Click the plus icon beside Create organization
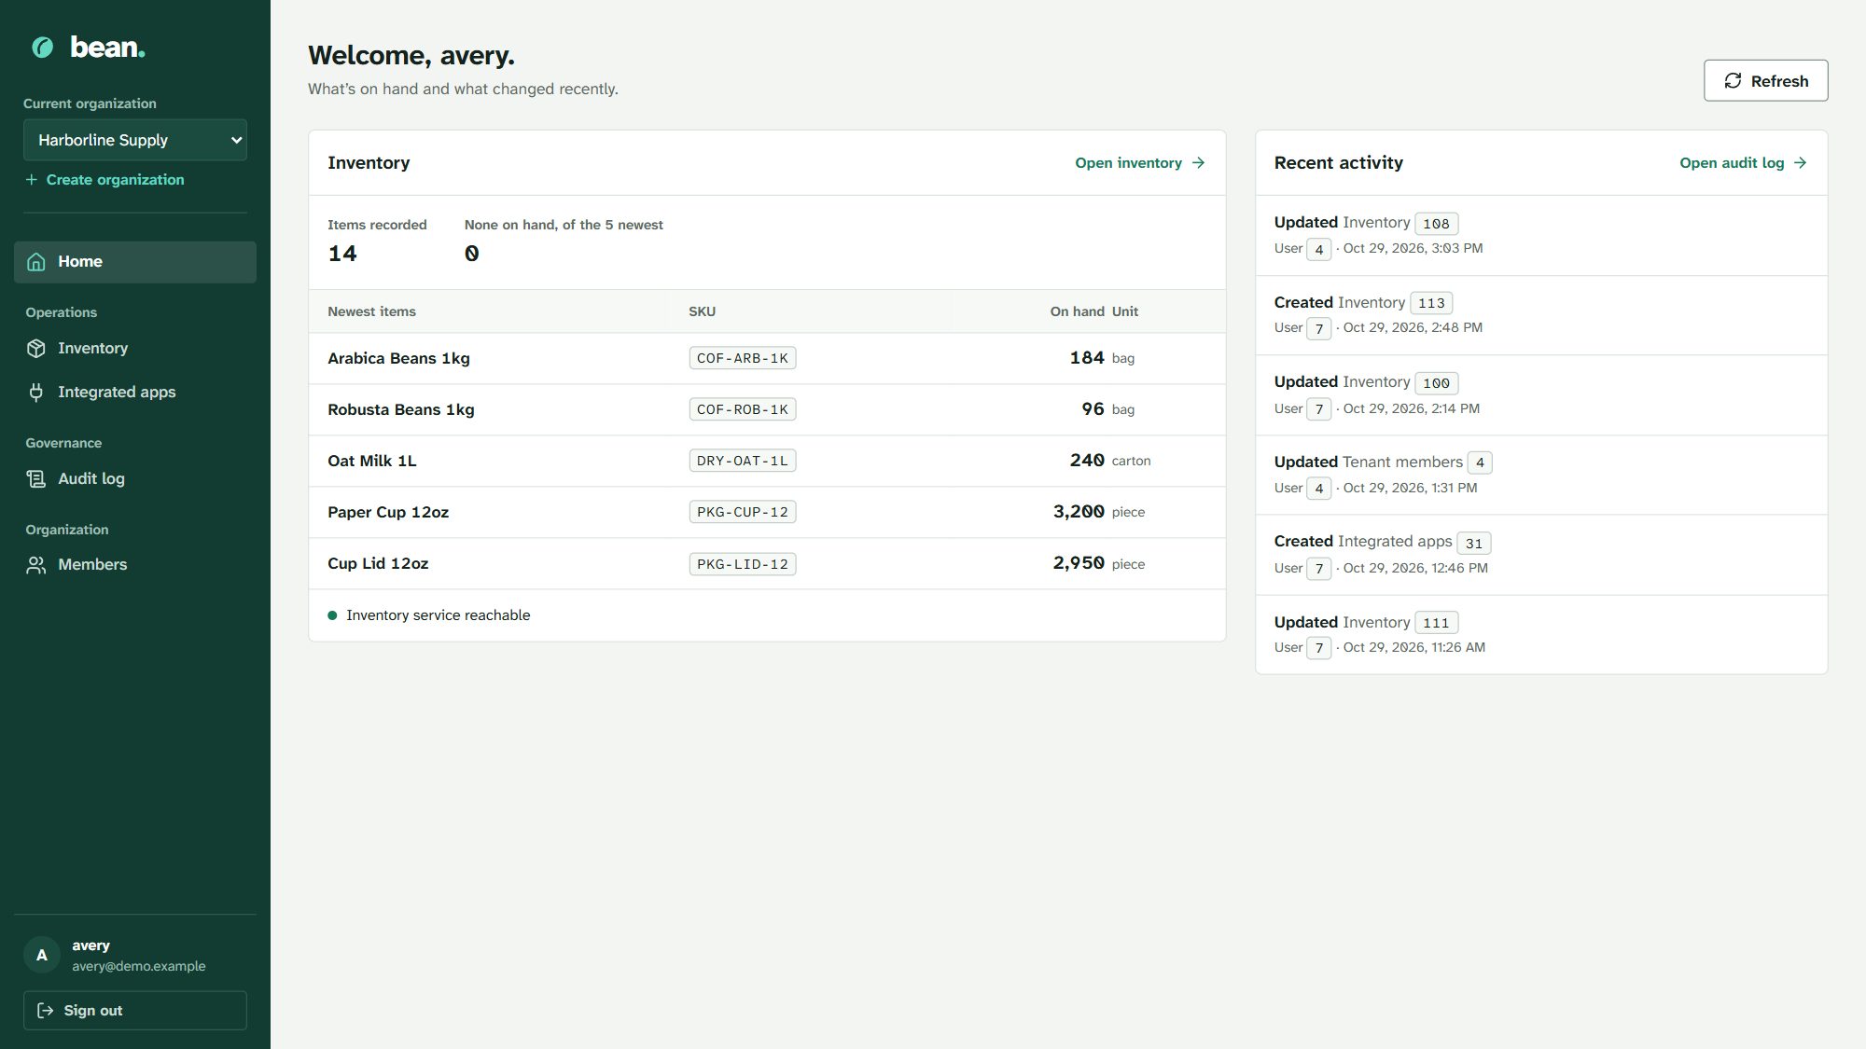 (32, 180)
